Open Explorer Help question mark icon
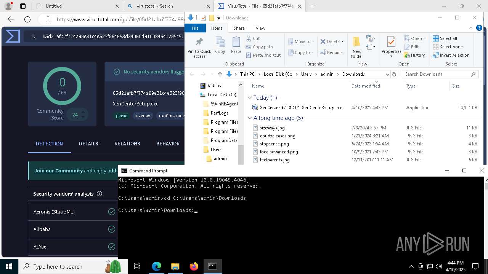The image size is (488, 274). click(479, 28)
